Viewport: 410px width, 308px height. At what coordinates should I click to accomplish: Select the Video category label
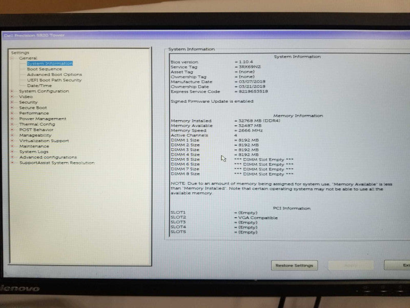point(26,97)
